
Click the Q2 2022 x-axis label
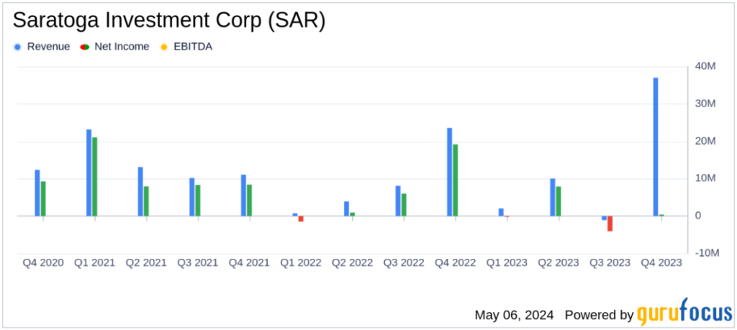(352, 263)
